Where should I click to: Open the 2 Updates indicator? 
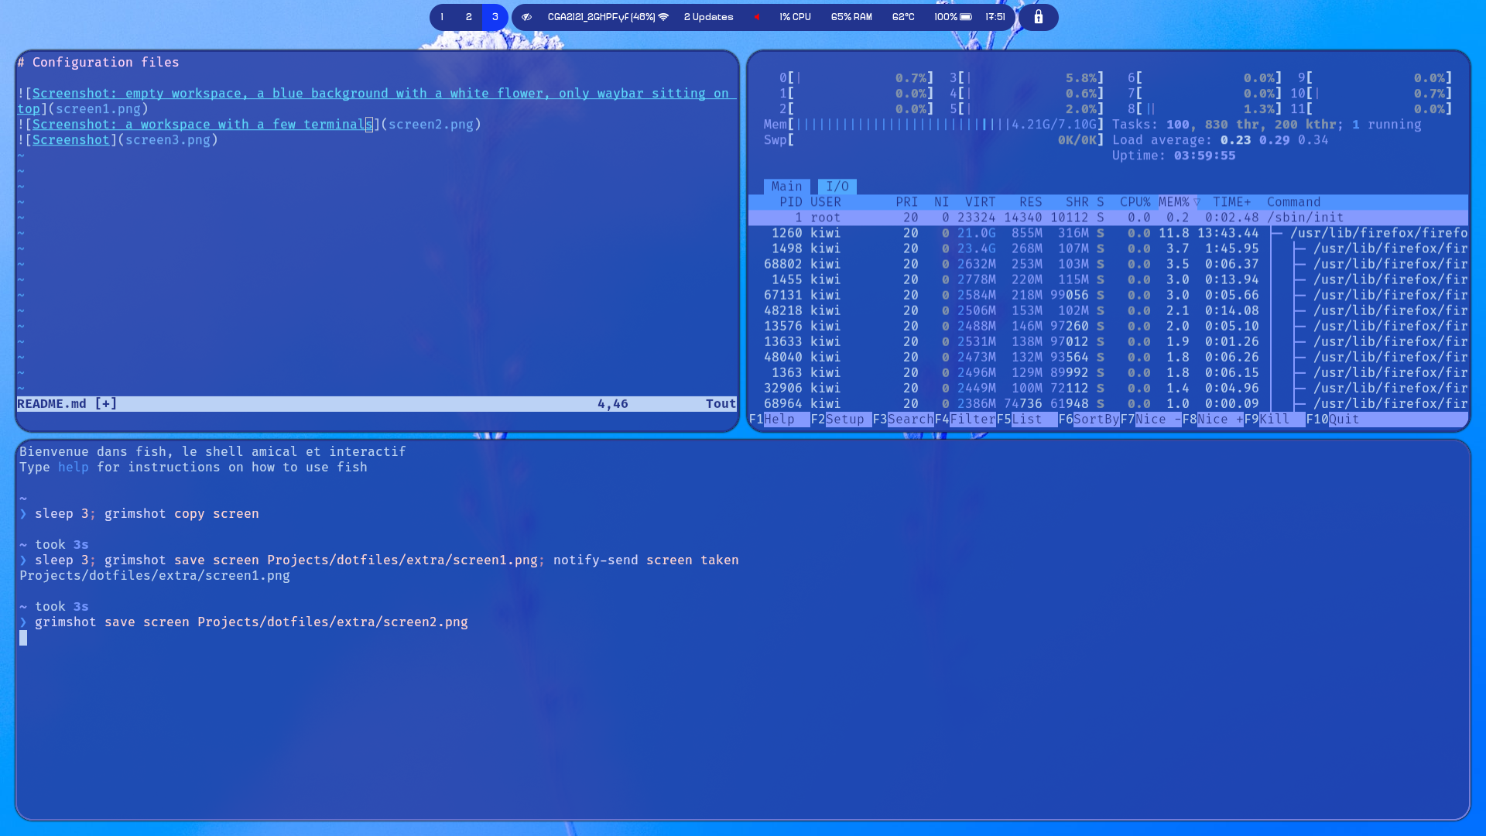(708, 17)
